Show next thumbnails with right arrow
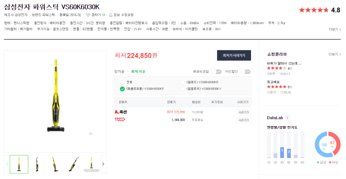Image resolution: width=346 pixels, height=179 pixels. coord(103,164)
